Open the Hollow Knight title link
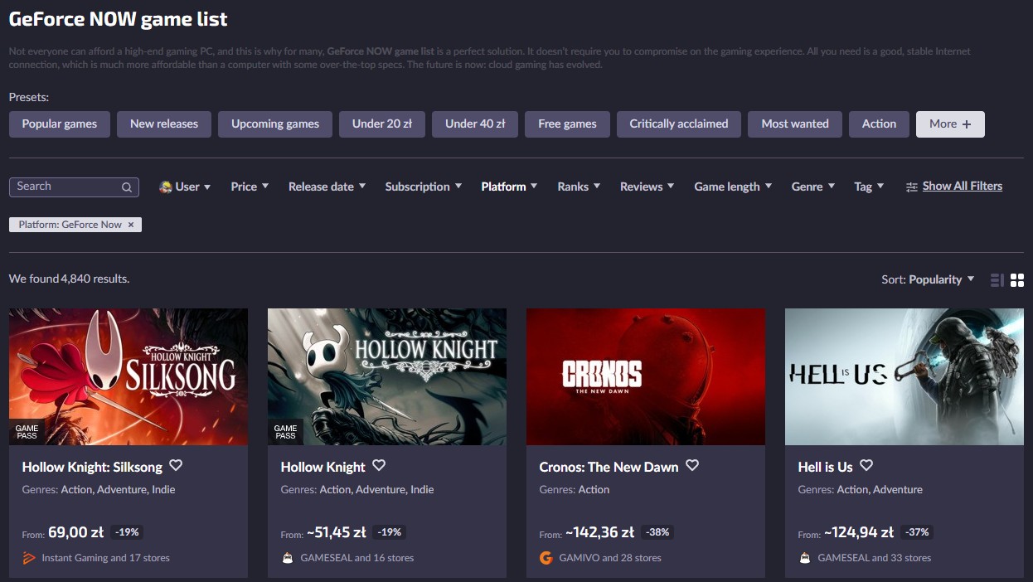 coord(323,467)
